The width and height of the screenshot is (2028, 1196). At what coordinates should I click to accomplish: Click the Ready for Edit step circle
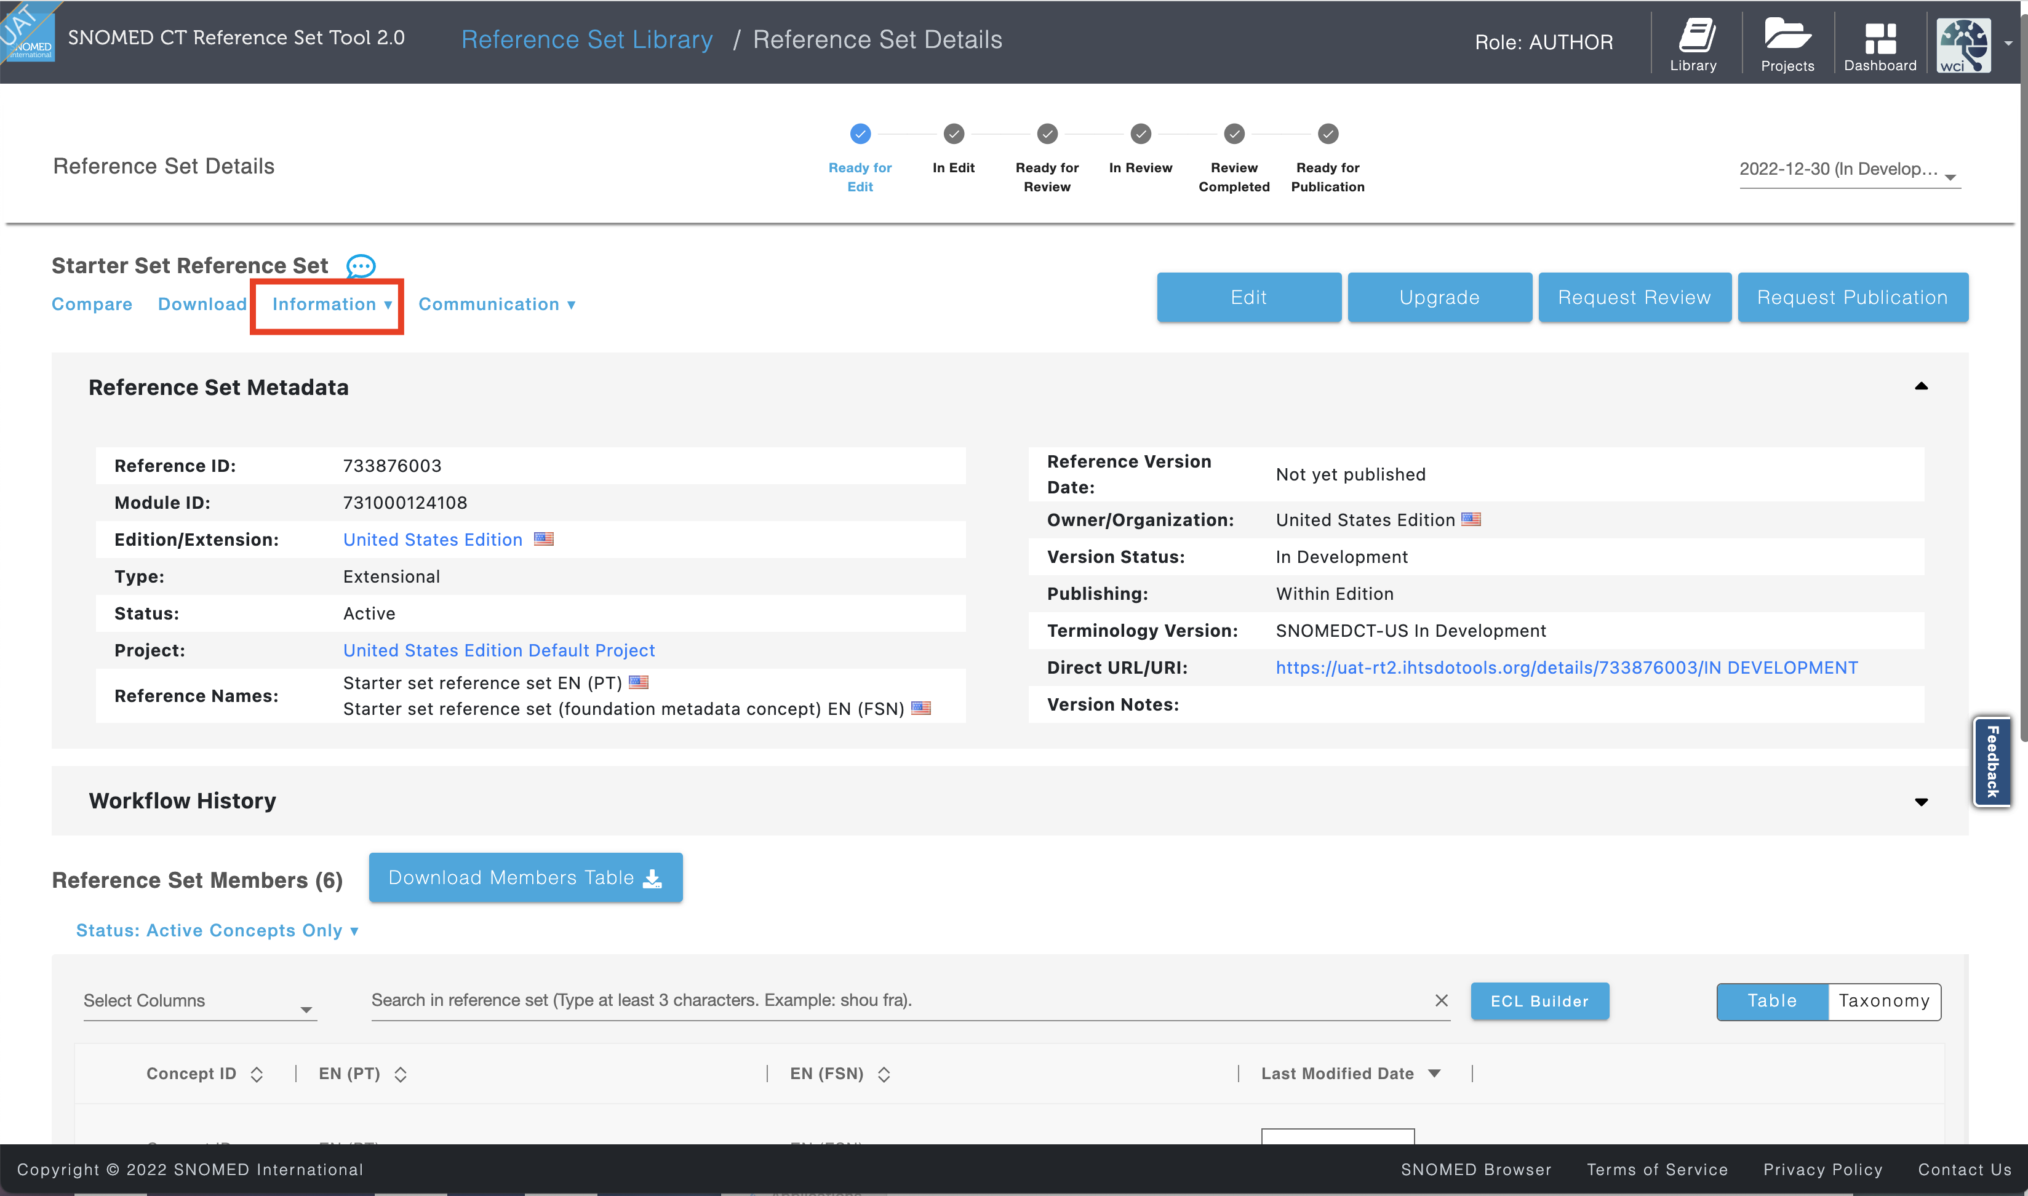point(860,134)
